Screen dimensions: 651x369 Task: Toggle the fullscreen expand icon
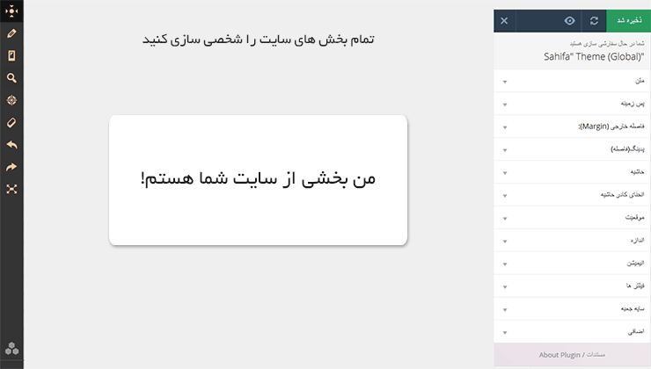point(11,190)
